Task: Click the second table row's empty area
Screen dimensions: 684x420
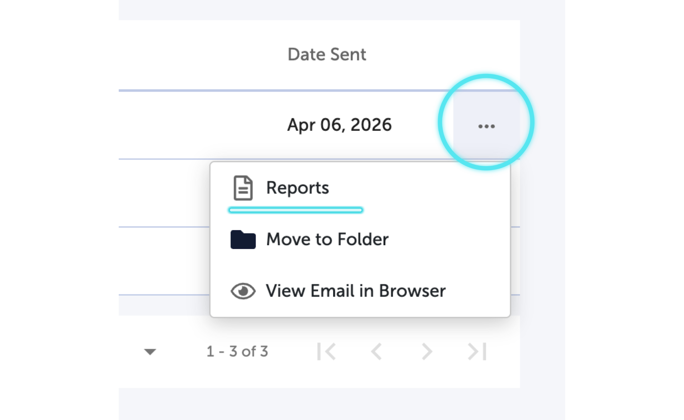Action: pos(164,193)
